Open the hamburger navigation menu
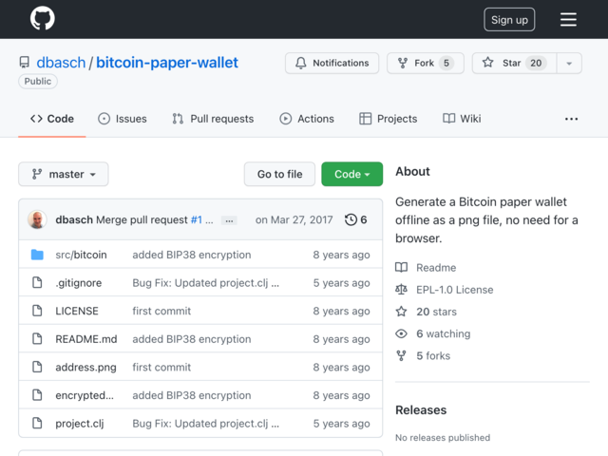Viewport: 608px width, 456px height. coord(568,19)
